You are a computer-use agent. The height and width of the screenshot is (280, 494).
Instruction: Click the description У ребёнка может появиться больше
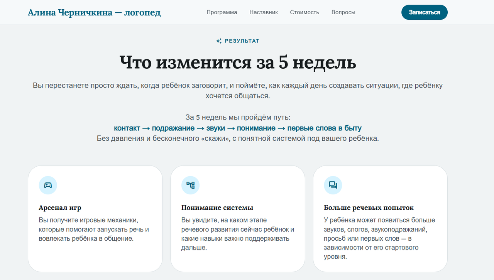(x=380, y=238)
